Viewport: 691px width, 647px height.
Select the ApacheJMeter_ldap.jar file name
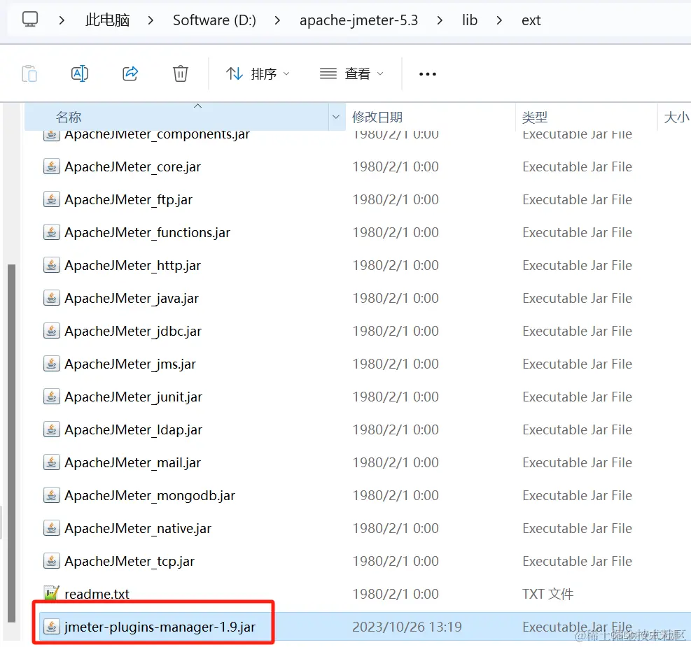(133, 430)
